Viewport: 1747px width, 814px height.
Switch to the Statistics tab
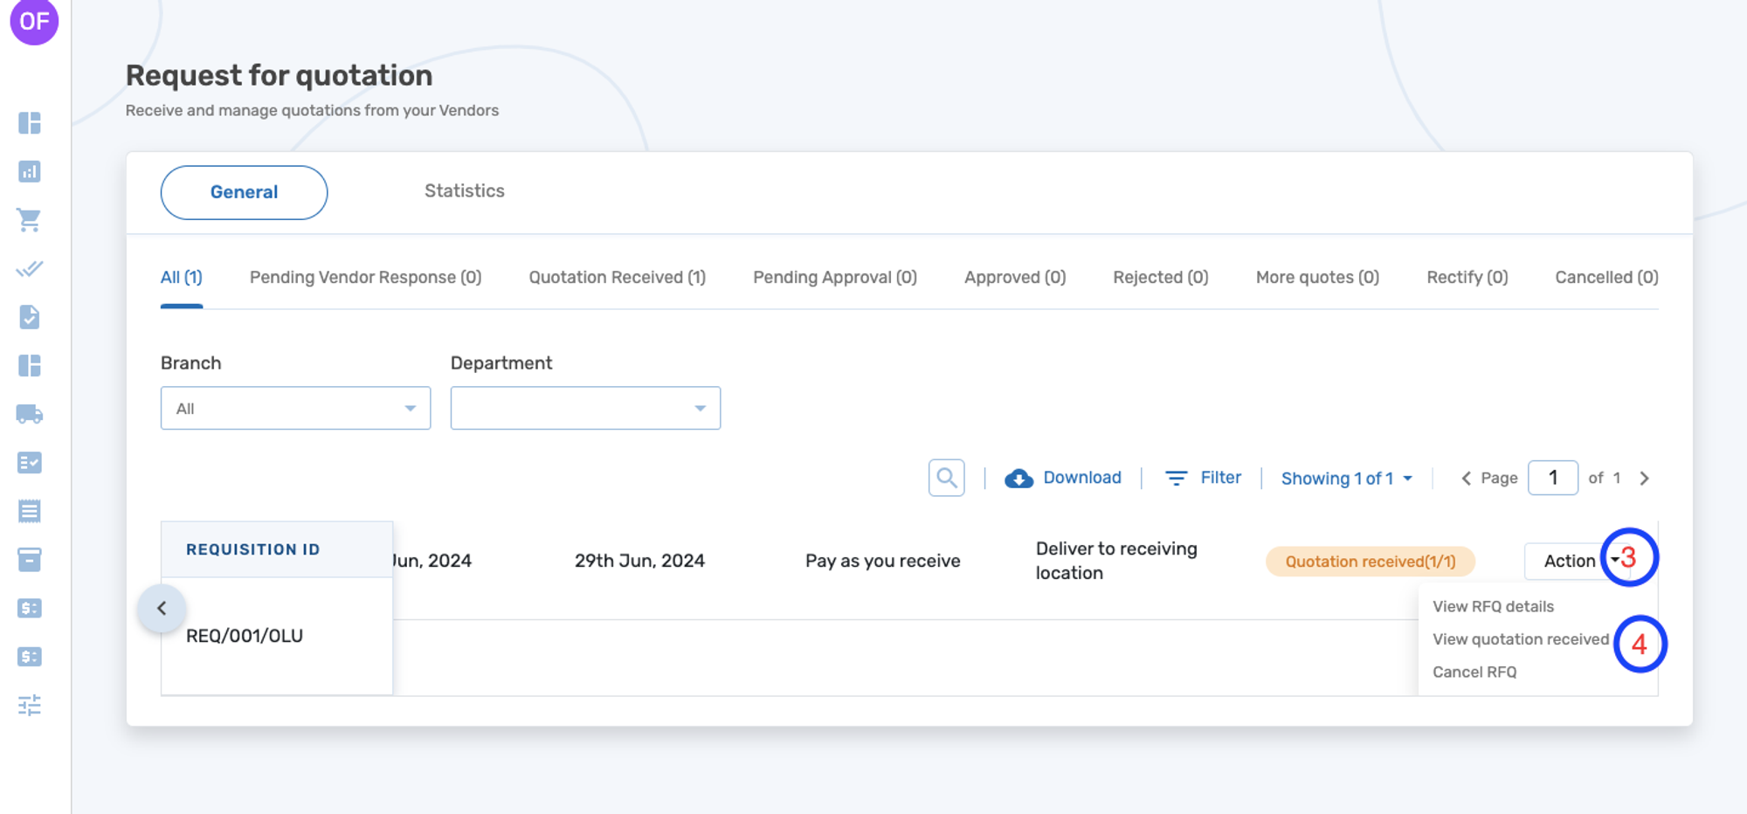coord(464,191)
